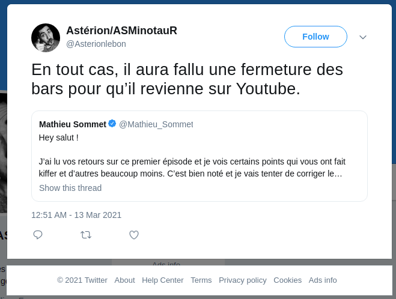Click the @Asterionlebon handle
Screen dimensions: 396x299
(96, 44)
